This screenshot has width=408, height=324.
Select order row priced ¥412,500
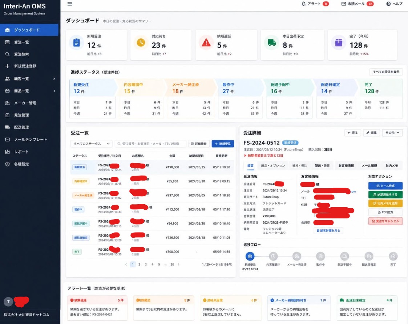[152, 209]
